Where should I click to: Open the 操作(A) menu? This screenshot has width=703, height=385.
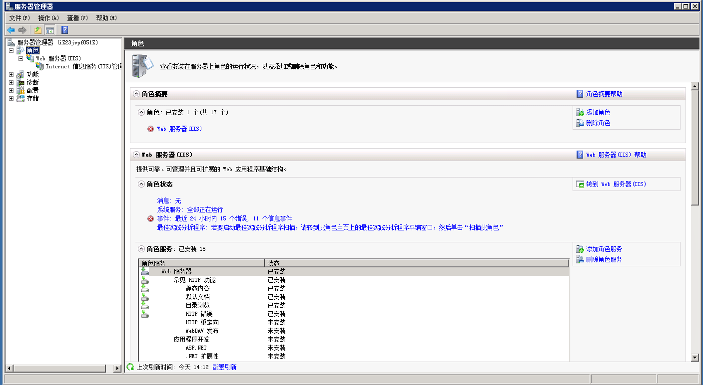[48, 18]
